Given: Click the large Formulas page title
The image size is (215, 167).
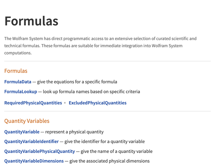Looking at the screenshot, I should (x=31, y=21).
